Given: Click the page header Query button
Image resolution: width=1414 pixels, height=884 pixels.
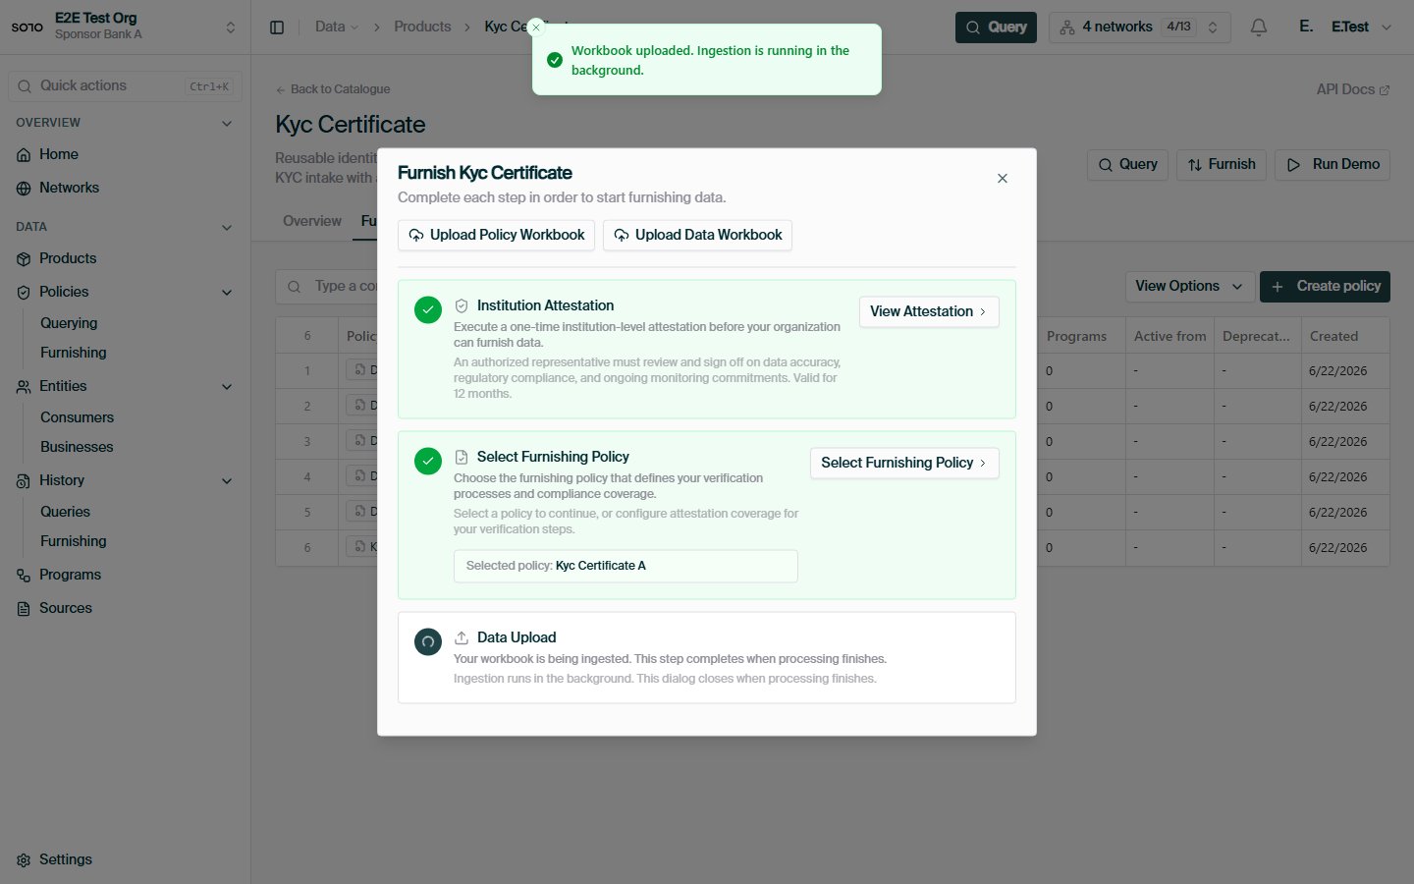Looking at the screenshot, I should pyautogui.click(x=1127, y=165).
